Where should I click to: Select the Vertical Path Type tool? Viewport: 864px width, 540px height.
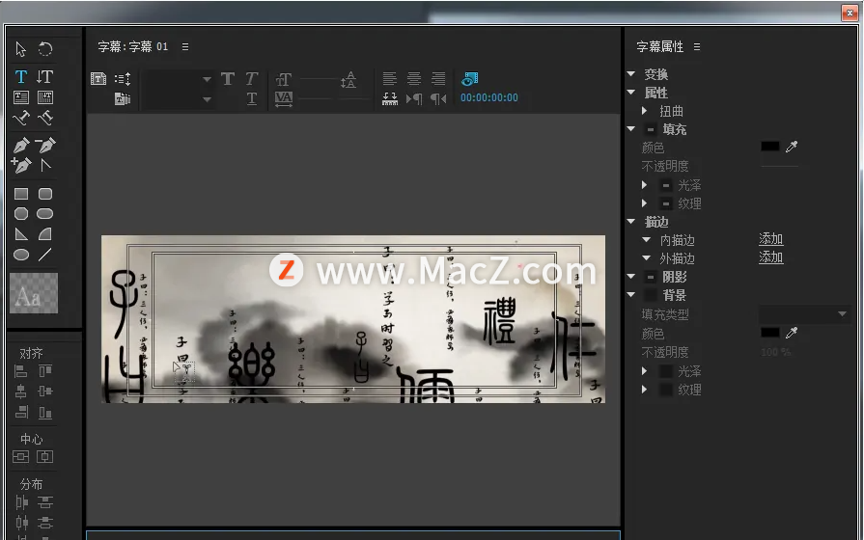[45, 118]
